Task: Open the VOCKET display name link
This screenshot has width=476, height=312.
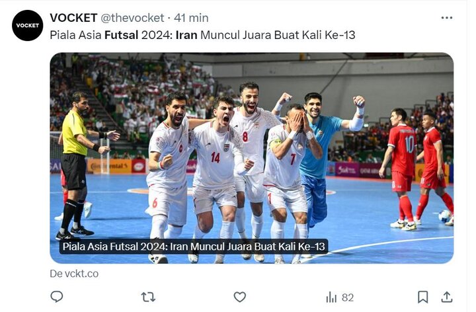Action: 73,18
